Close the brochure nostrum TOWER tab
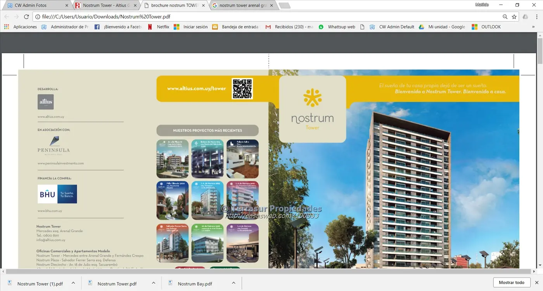The image size is (543, 291). point(203,5)
